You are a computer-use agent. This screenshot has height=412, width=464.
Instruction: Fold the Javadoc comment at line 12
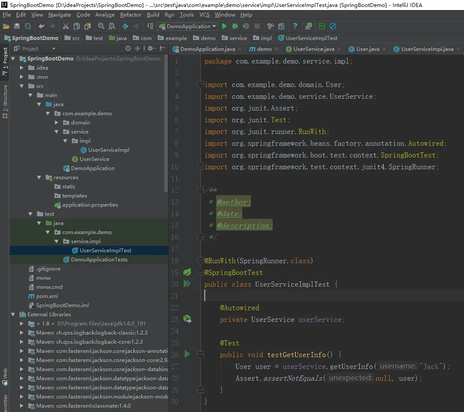pos(200,190)
